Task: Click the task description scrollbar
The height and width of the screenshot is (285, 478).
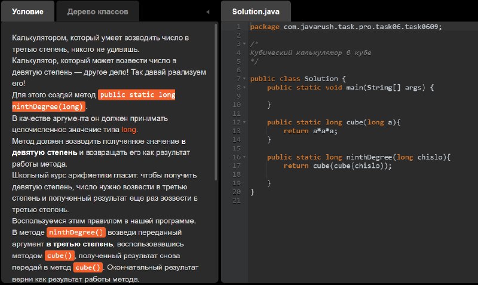Action: (x=216, y=102)
